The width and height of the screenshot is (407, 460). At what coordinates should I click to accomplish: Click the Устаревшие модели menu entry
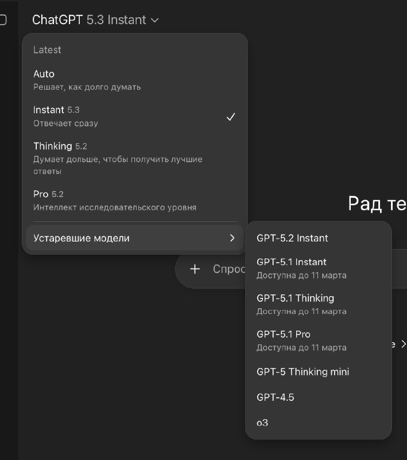tap(82, 238)
